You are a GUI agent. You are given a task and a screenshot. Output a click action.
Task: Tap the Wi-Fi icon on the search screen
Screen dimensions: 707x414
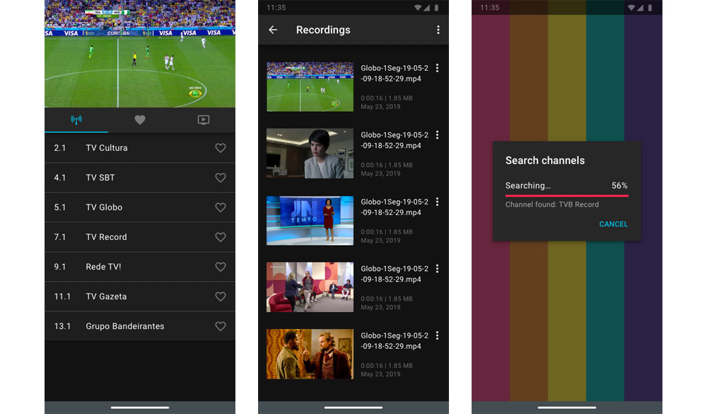[631, 8]
